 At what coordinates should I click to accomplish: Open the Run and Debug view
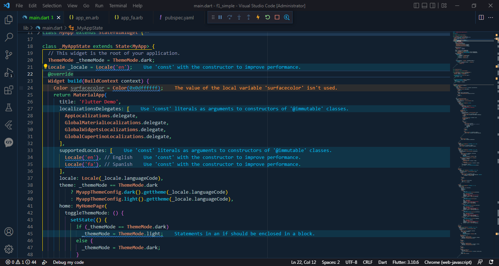[9, 73]
